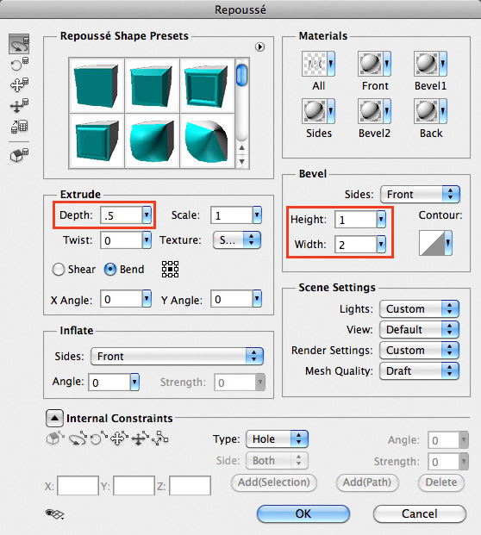Click the Extrude Depth input field
The width and height of the screenshot is (481, 535).
pyautogui.click(x=122, y=215)
